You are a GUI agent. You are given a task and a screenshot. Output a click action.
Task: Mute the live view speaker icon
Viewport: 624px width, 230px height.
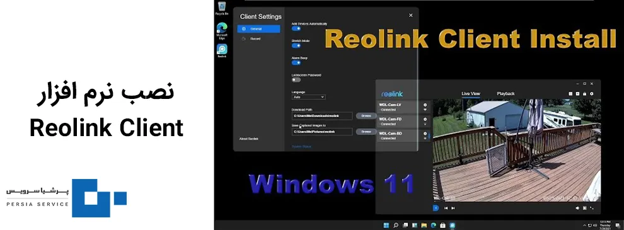[577, 208]
